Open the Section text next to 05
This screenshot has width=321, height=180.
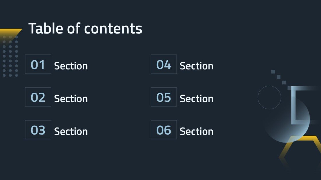[x=196, y=99]
